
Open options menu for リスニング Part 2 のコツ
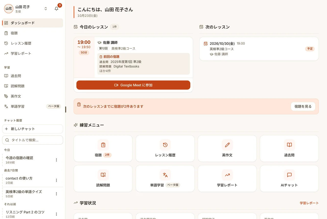pyautogui.click(x=56, y=214)
